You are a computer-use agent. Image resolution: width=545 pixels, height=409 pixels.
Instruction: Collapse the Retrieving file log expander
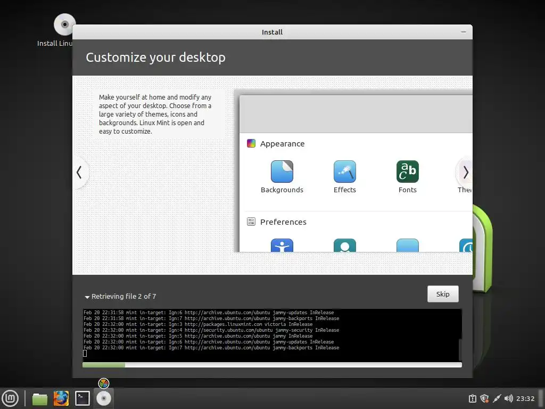(x=87, y=297)
